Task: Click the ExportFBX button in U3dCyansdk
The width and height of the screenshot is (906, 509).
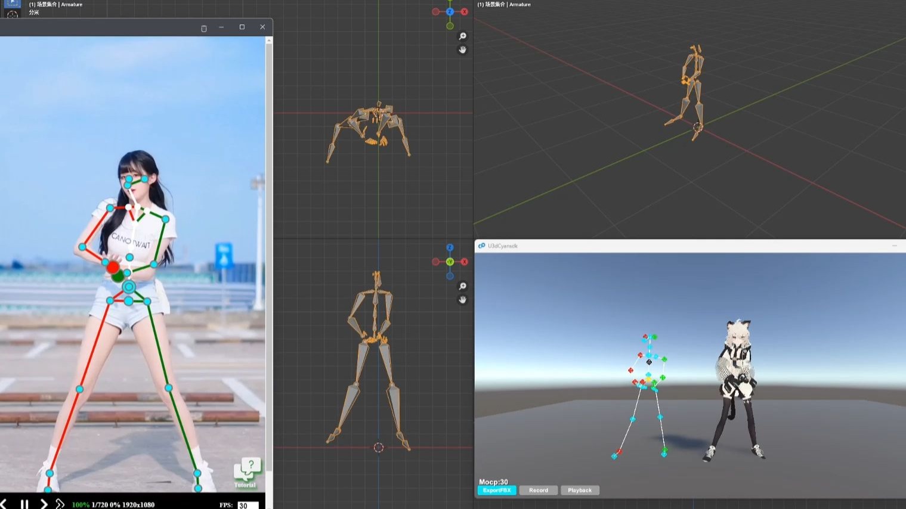Action: [x=497, y=491]
